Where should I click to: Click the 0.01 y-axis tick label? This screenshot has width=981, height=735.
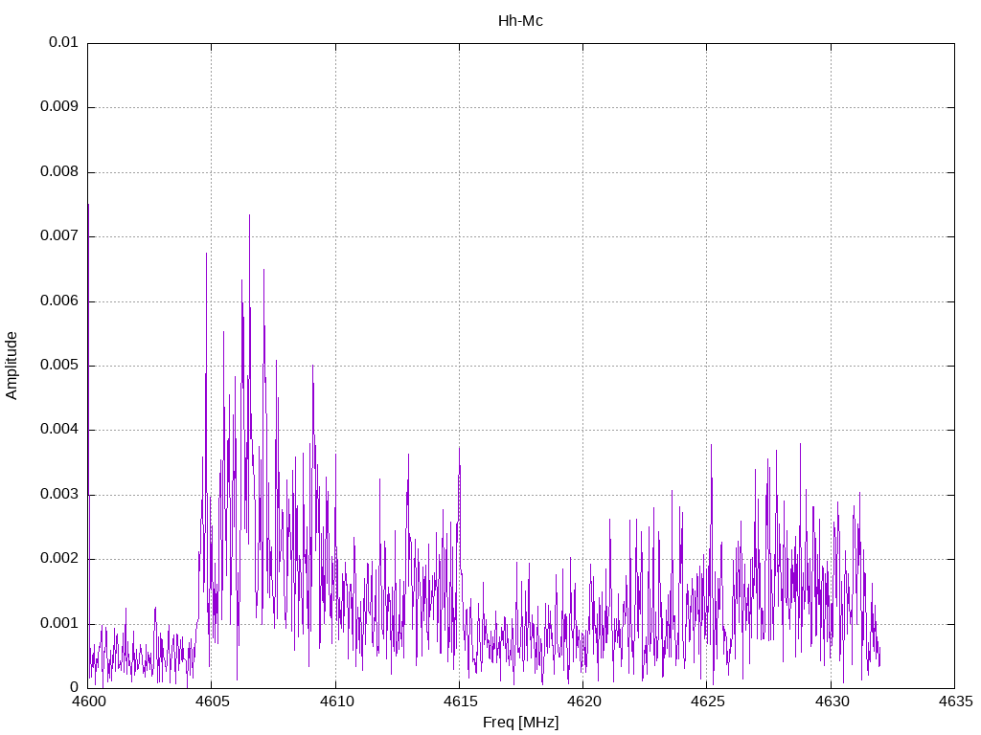coord(63,43)
